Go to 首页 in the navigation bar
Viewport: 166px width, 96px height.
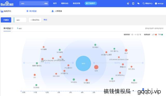(55, 3)
